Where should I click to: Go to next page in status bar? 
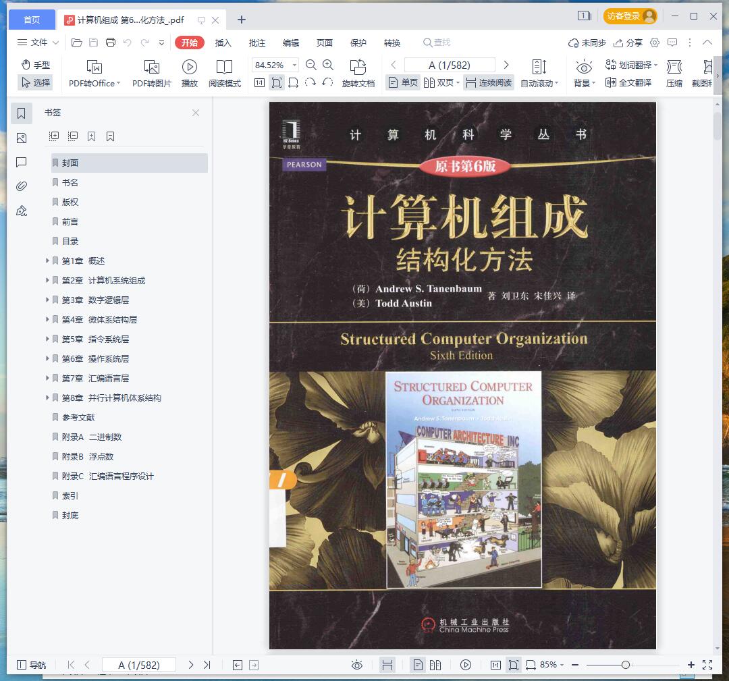pos(190,665)
